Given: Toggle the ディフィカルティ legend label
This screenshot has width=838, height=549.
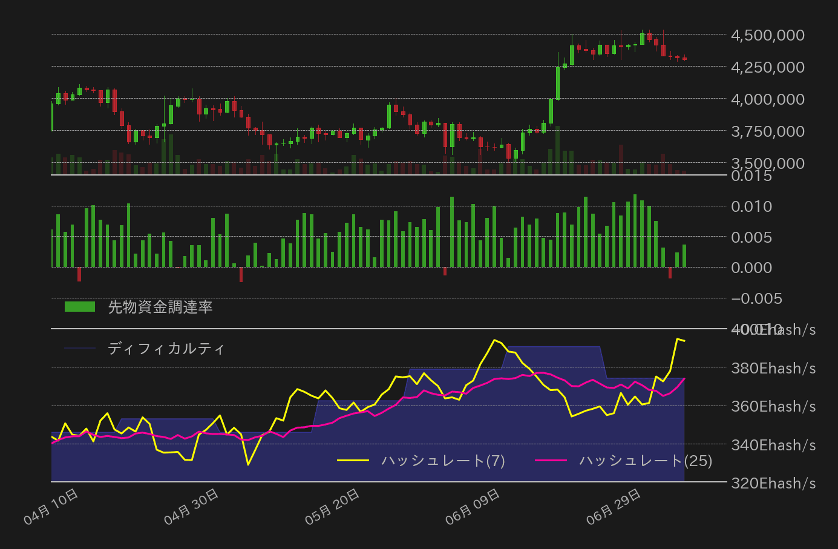Looking at the screenshot, I should pos(166,349).
